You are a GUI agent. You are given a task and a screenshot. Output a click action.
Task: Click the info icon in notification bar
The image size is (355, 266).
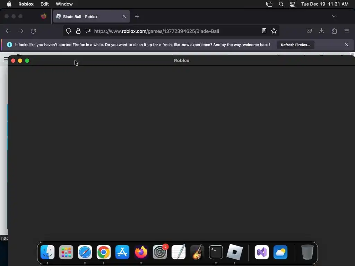[x=9, y=45]
